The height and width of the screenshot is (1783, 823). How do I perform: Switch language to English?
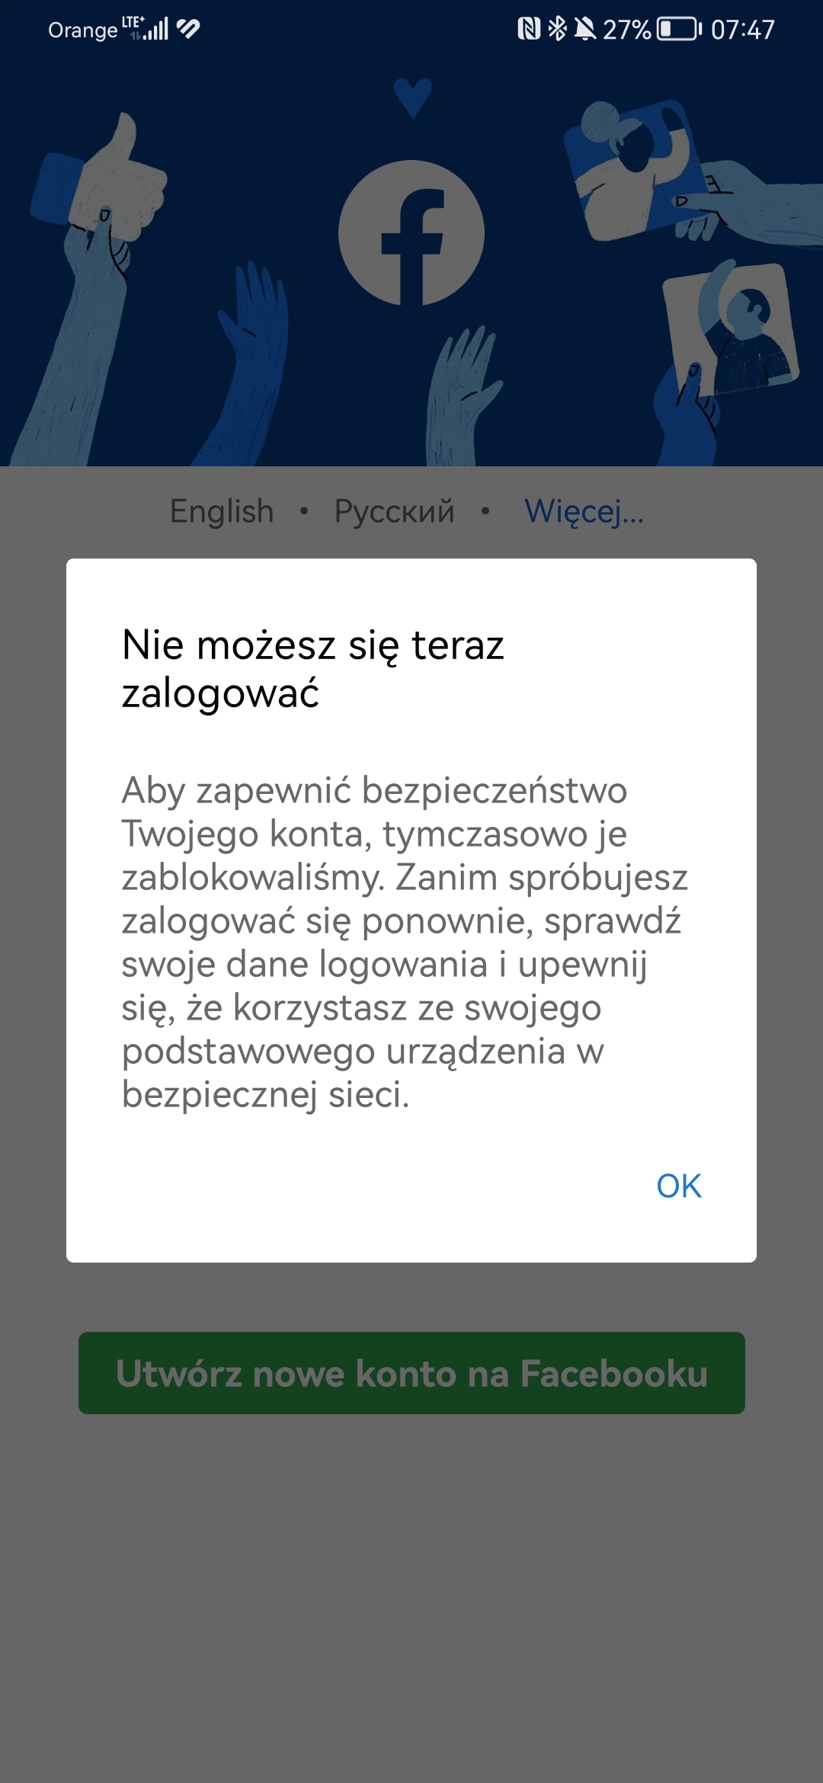click(222, 511)
